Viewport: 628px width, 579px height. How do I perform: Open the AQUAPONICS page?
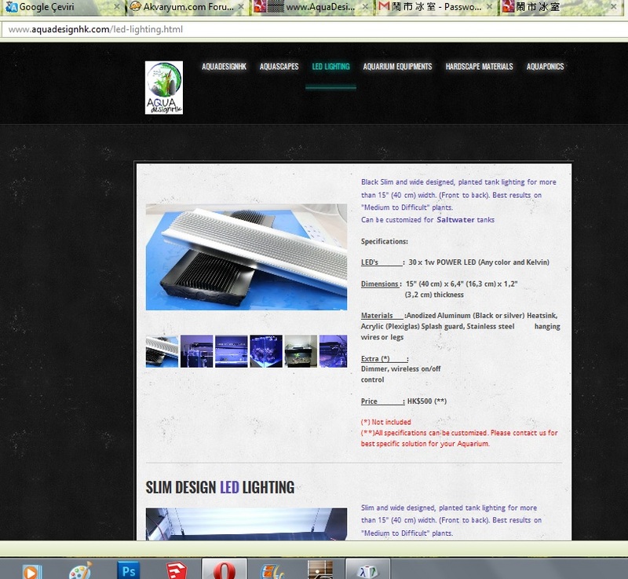(545, 67)
